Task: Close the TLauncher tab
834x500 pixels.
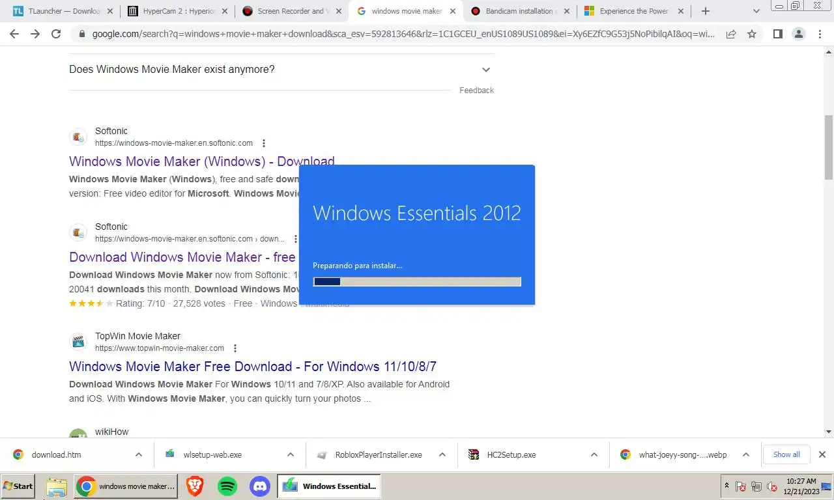Action: pos(110,11)
